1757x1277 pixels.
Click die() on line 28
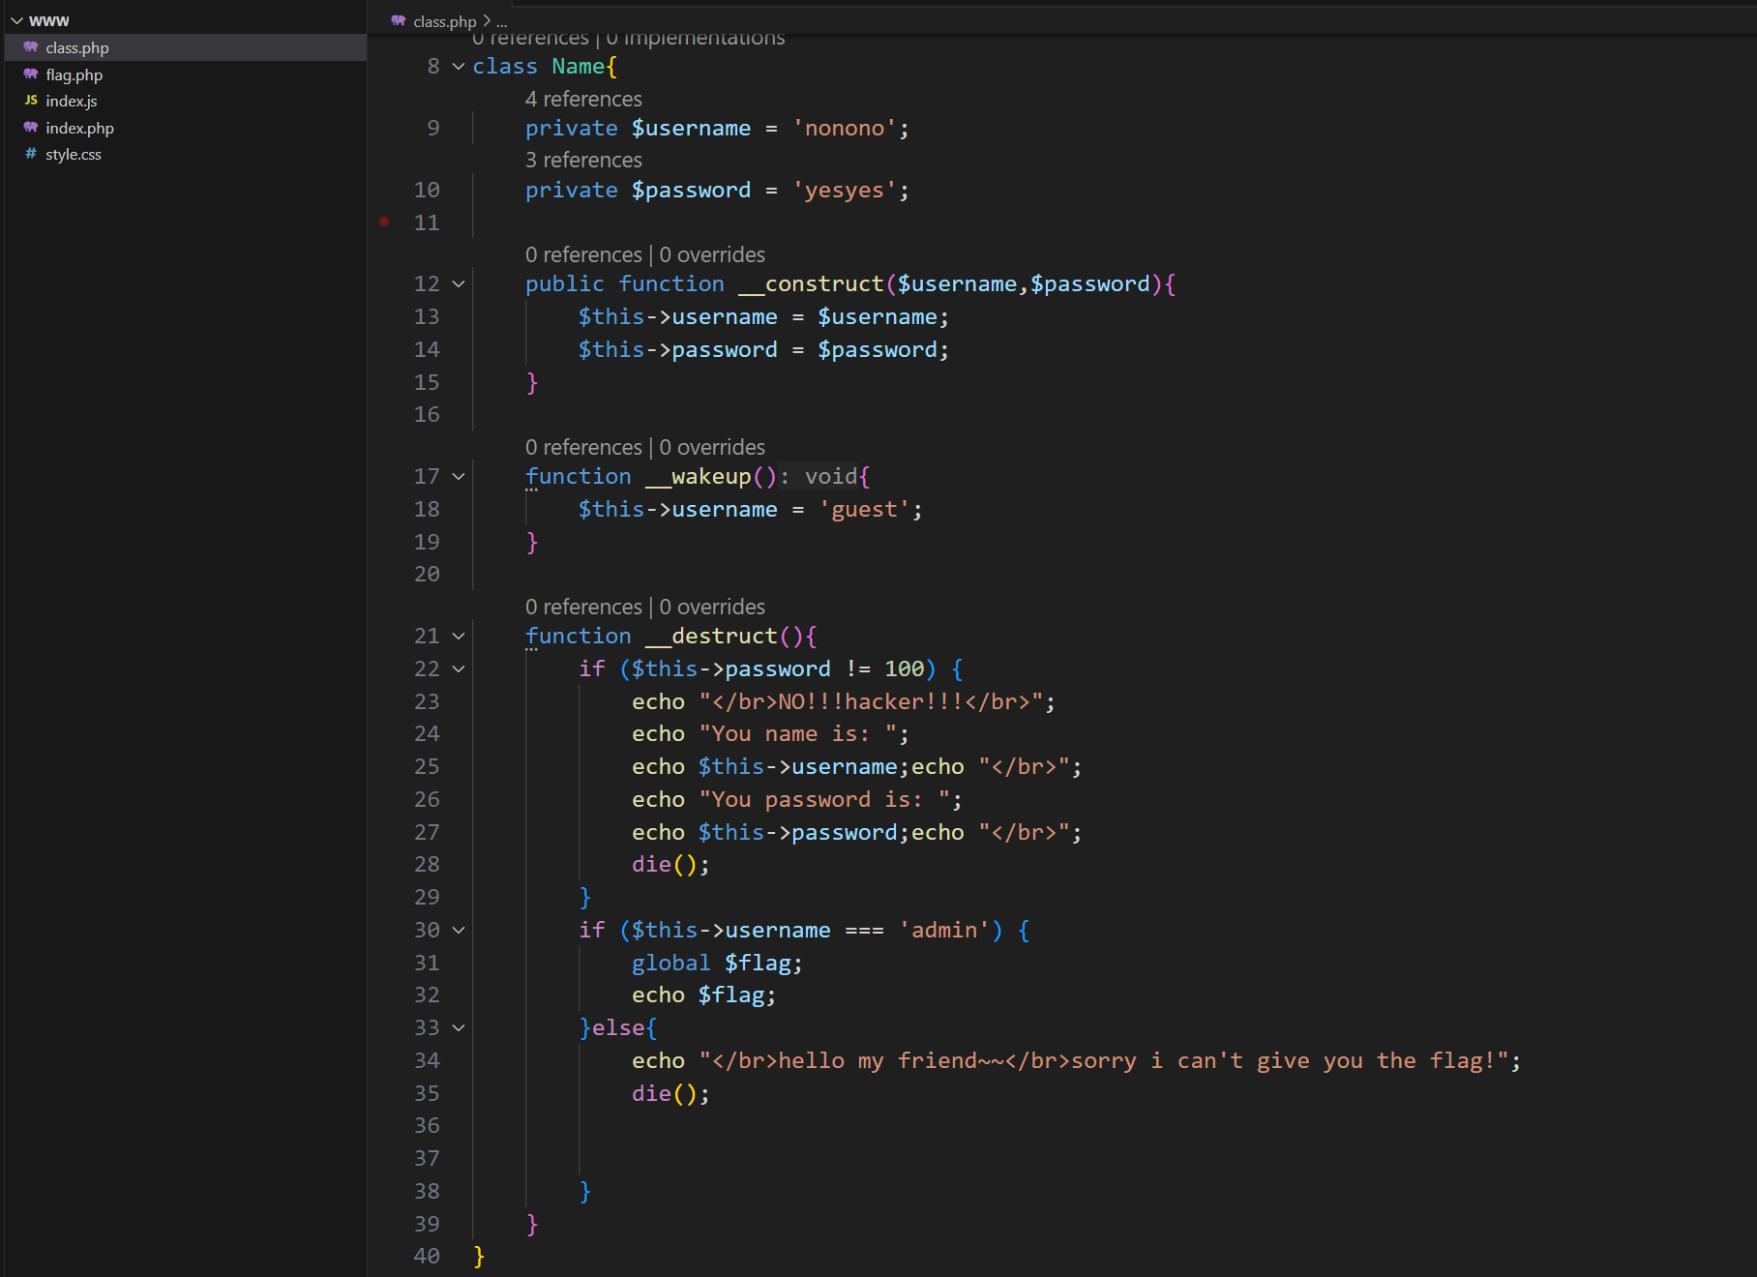(x=670, y=864)
